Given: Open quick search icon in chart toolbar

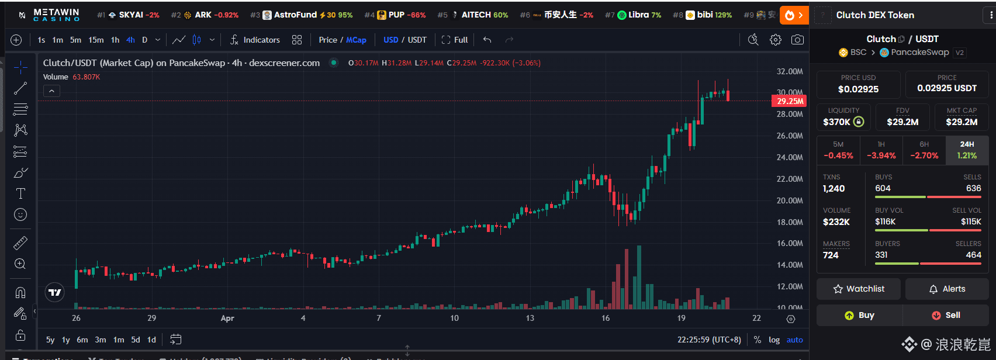Looking at the screenshot, I should point(753,40).
